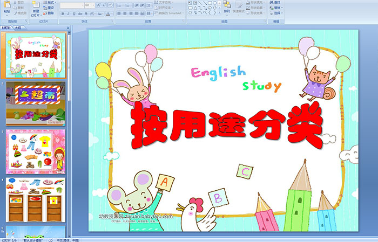
Task: Click the Format Painter (格式刷) button
Action: coord(21,13)
